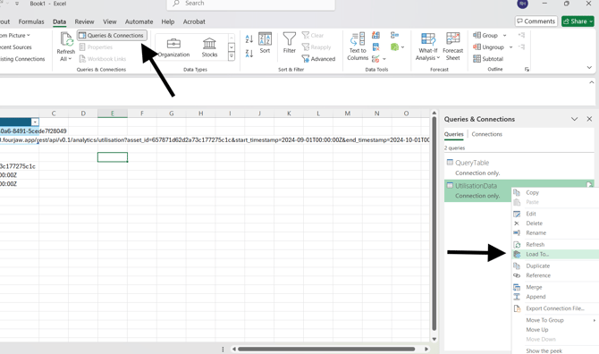The image size is (599, 354).
Task: Click the horizontal scrollbar thumb
Action: tap(326, 349)
